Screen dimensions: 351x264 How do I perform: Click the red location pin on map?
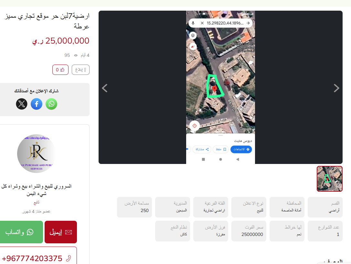[x=215, y=89]
